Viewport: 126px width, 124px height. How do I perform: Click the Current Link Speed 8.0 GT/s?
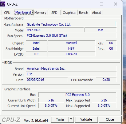tap(51, 105)
